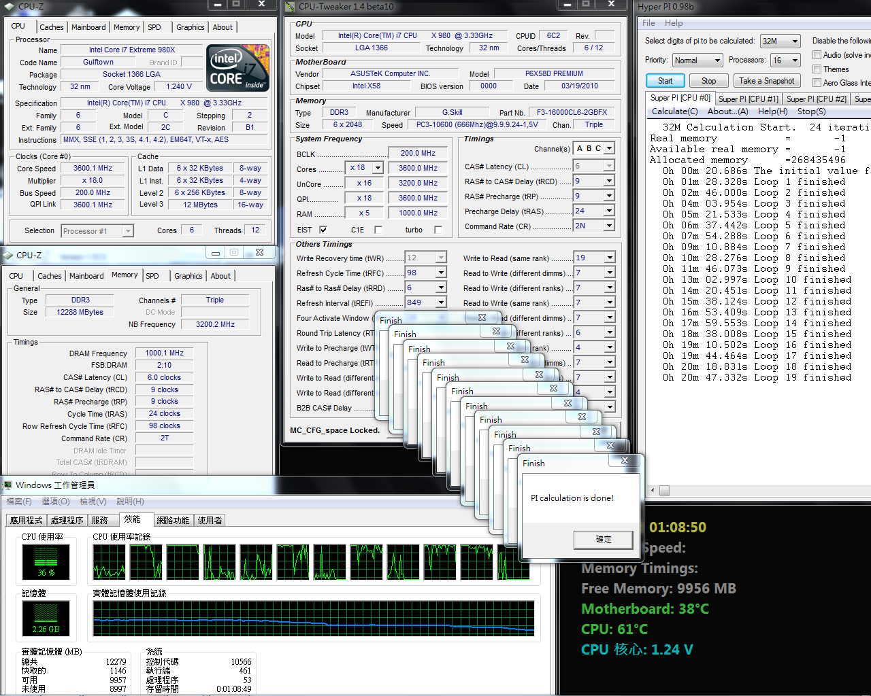This screenshot has height=696, width=871.
Task: Click 確定 in the PI calculation done dialog
Action: (604, 540)
